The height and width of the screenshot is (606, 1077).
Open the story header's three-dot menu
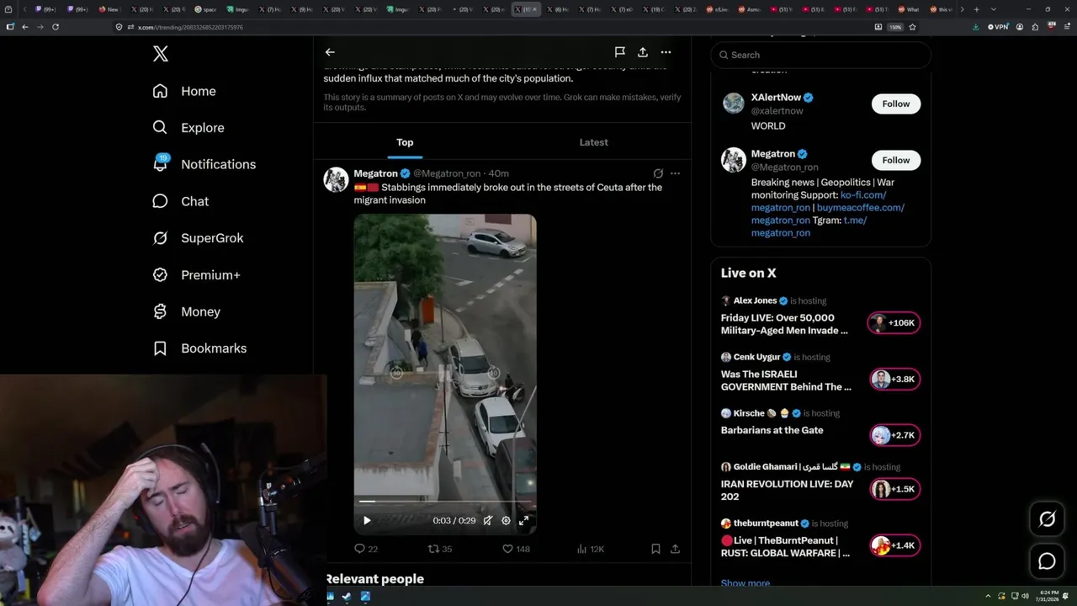(x=666, y=52)
